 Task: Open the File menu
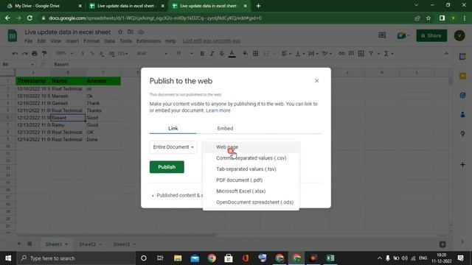coord(28,41)
